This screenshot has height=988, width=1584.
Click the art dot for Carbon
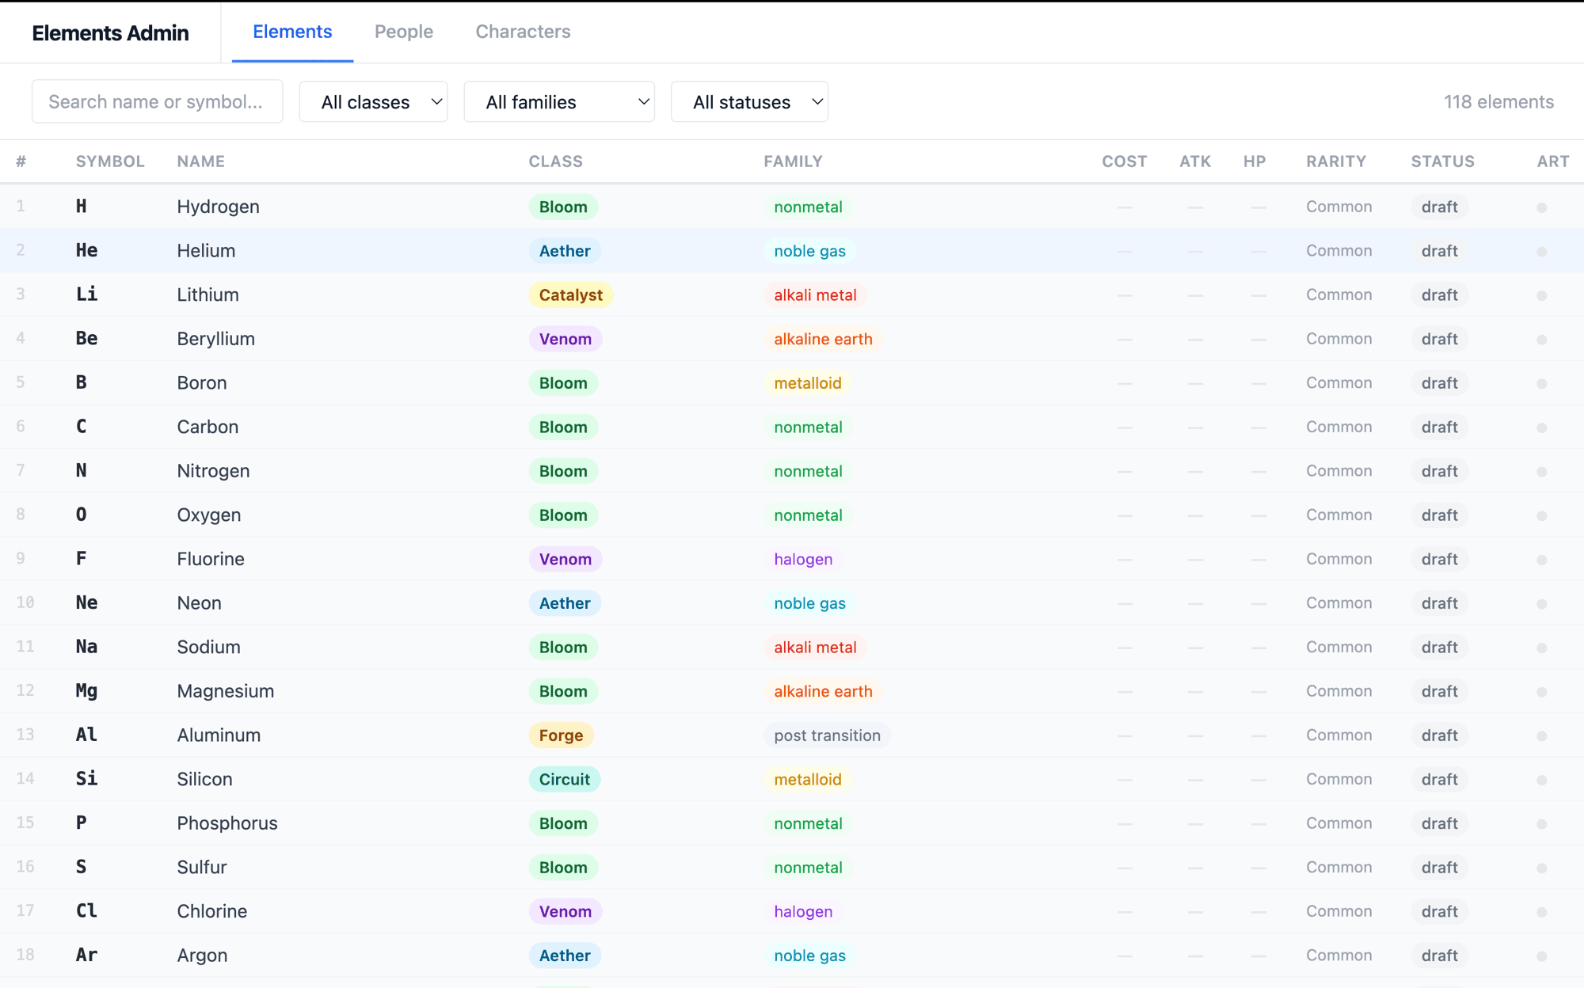[1542, 427]
